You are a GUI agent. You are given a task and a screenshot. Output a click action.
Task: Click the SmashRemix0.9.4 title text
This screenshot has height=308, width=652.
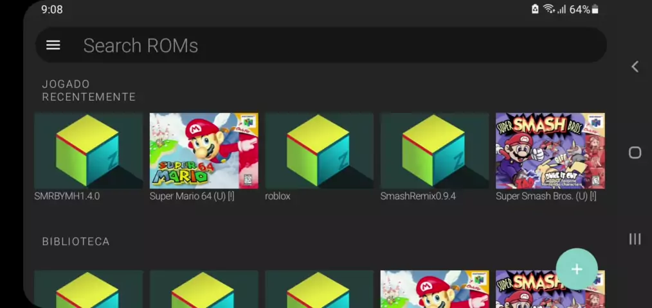pyautogui.click(x=418, y=196)
